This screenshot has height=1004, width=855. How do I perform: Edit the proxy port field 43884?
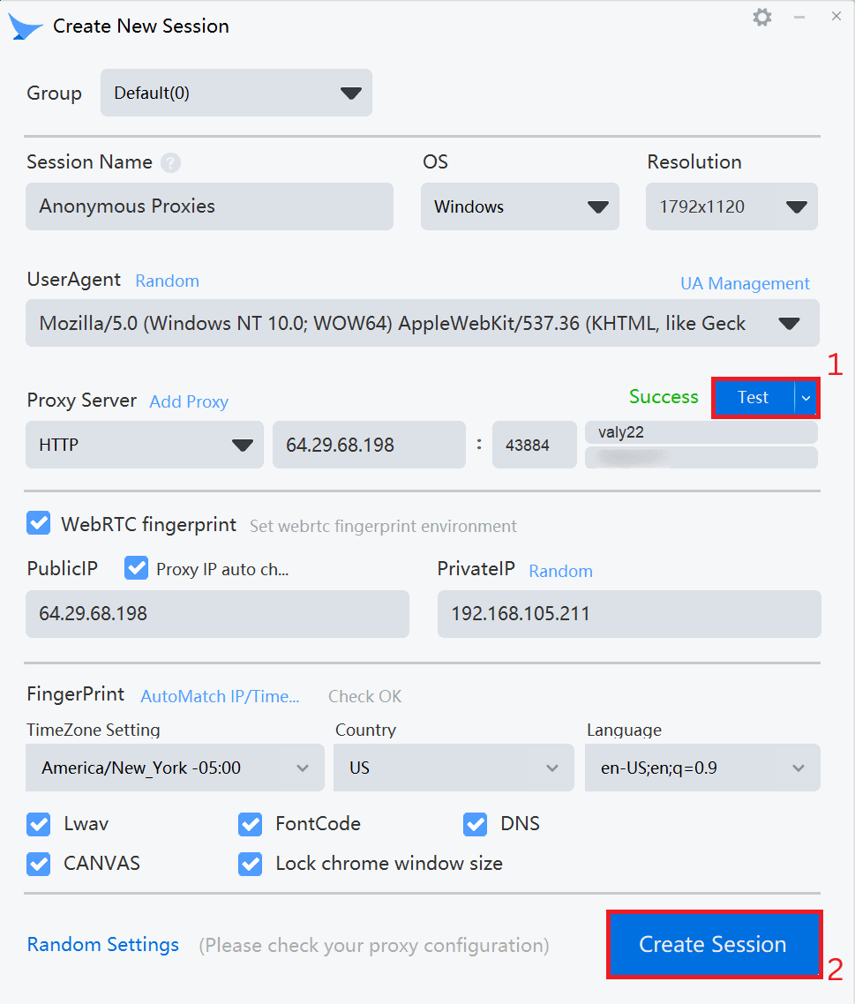tap(534, 445)
